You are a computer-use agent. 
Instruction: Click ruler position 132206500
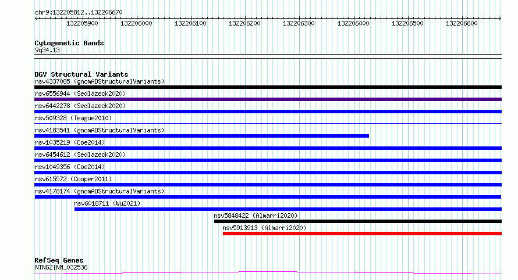pos(407,23)
